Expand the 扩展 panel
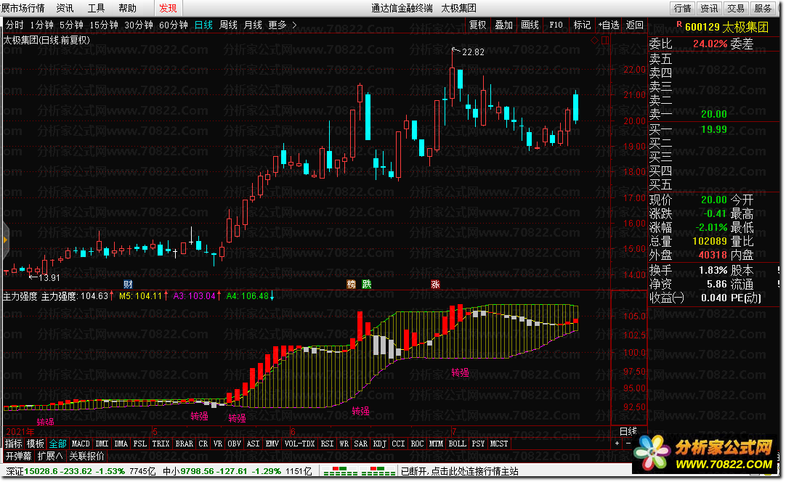 click(x=50, y=456)
